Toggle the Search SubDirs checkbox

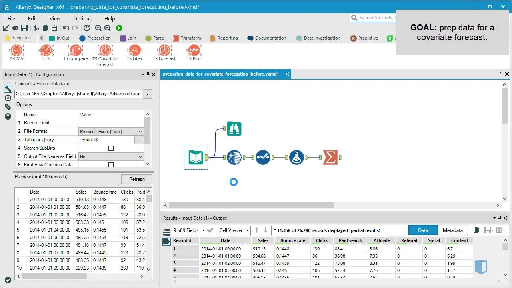(x=111, y=148)
